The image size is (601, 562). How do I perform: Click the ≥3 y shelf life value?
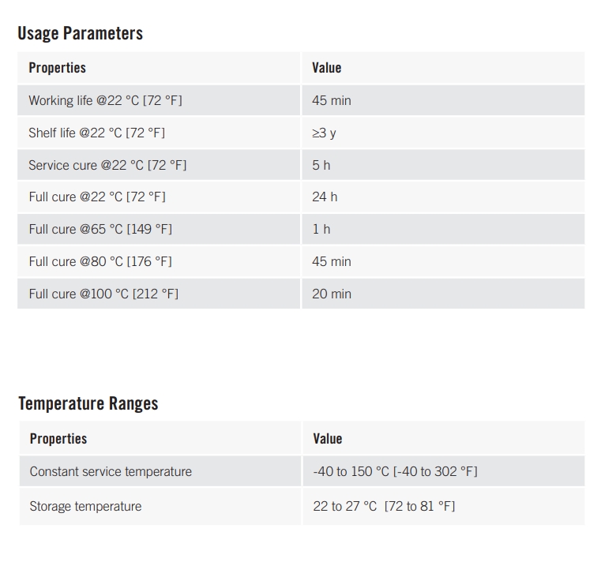[x=324, y=133]
